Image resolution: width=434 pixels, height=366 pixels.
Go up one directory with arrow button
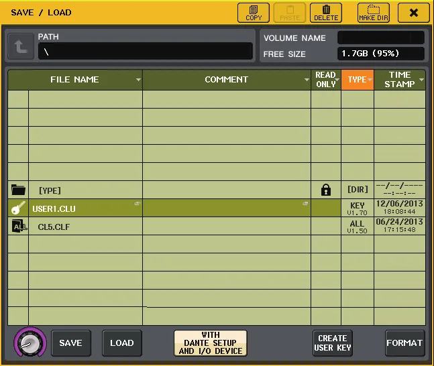[x=21, y=46]
